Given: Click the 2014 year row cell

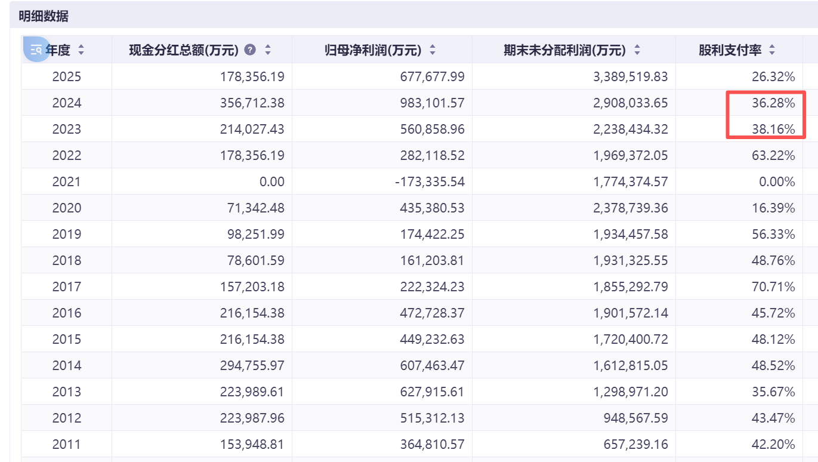Looking at the screenshot, I should (67, 365).
